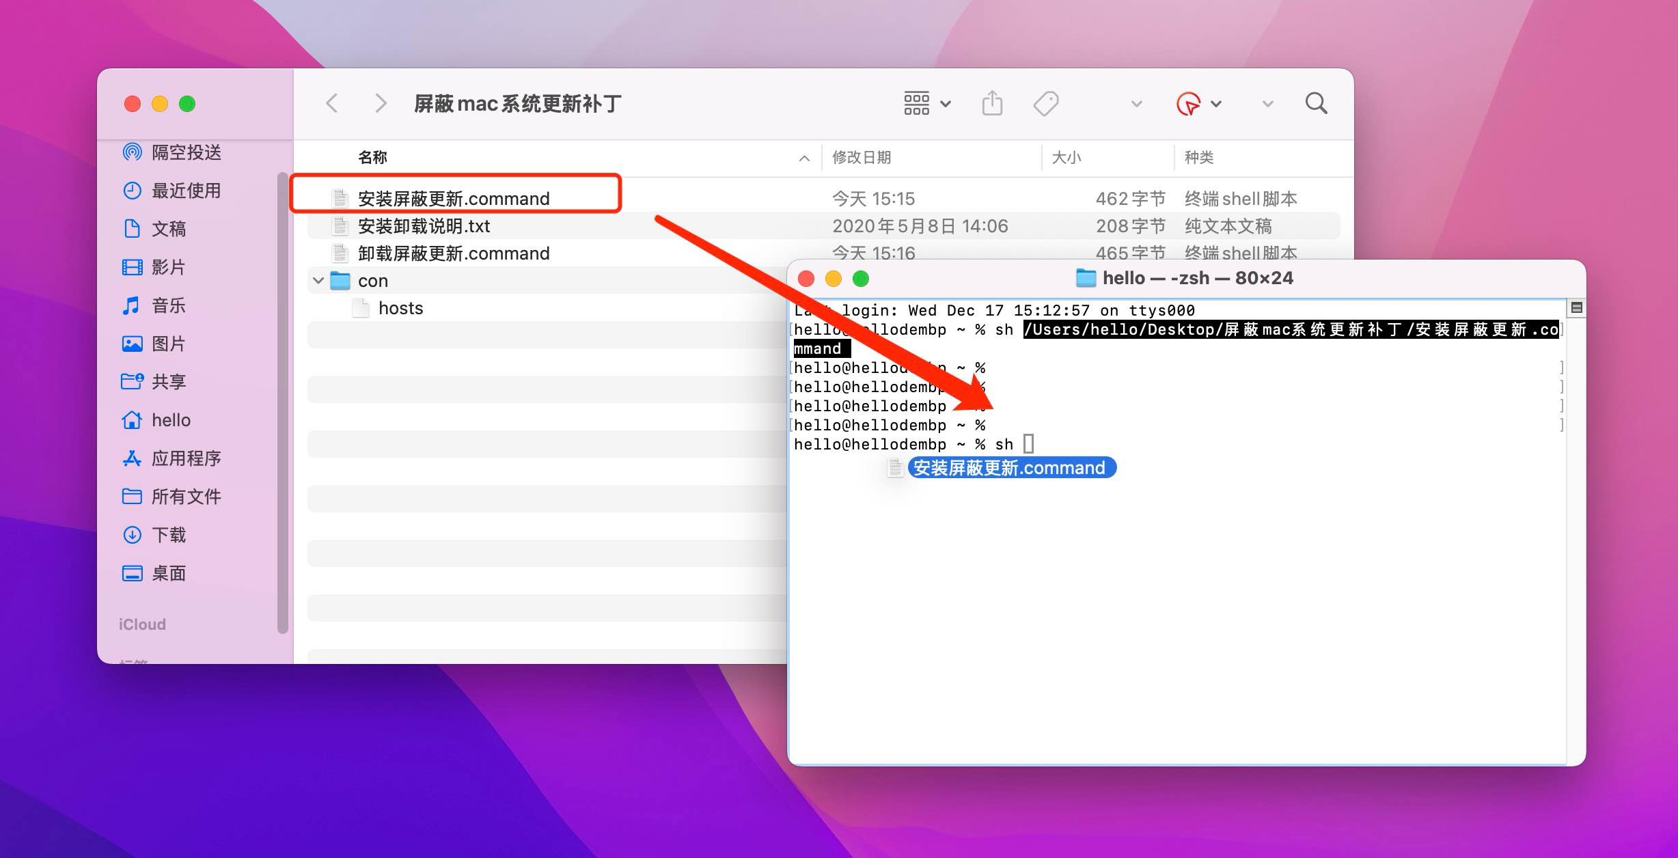Image resolution: width=1678 pixels, height=858 pixels.
Task: Open 下载 (Downloads) in the sidebar
Action: (170, 535)
